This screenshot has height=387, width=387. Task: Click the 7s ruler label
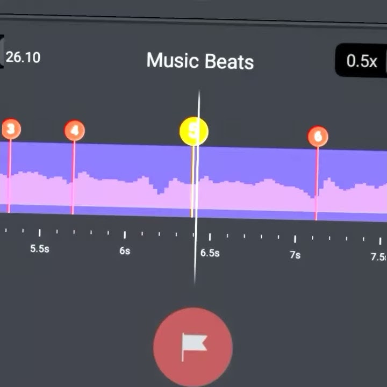(x=295, y=255)
